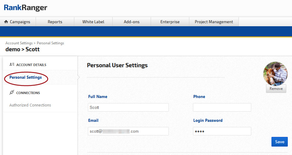
Task: Open the White Label menu
Action: point(93,22)
